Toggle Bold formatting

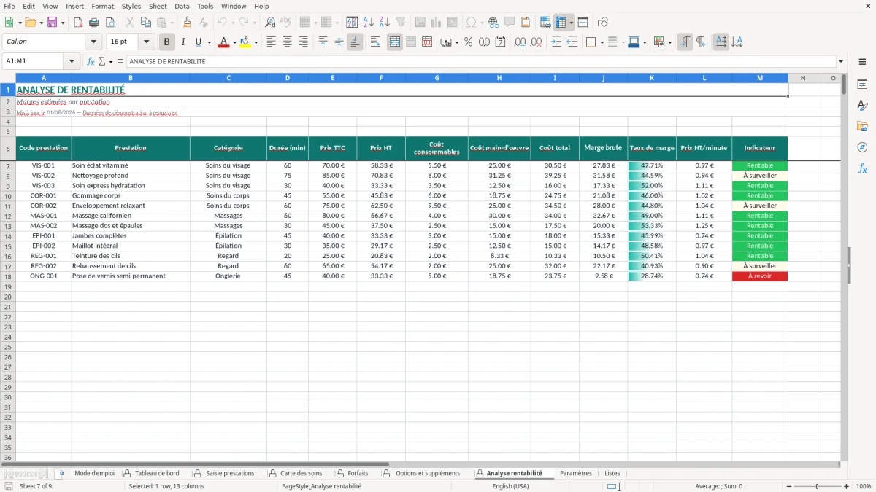pyautogui.click(x=167, y=42)
